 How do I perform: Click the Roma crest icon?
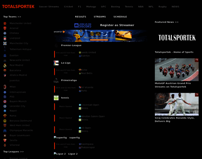click(x=5, y=116)
